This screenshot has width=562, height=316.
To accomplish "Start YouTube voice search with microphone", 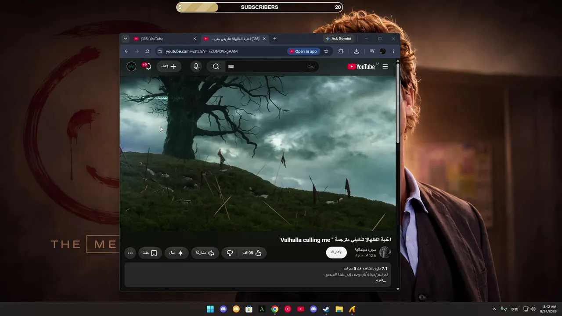I will point(196,66).
